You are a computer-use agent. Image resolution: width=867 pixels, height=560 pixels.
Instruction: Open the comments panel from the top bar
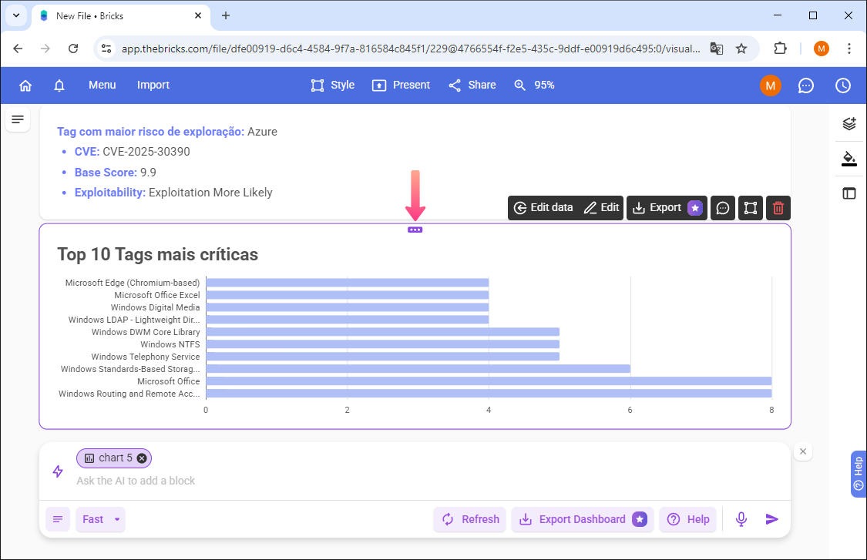(805, 86)
